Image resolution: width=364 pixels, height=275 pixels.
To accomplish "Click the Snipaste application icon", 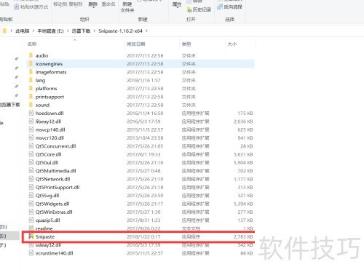I will [31, 236].
